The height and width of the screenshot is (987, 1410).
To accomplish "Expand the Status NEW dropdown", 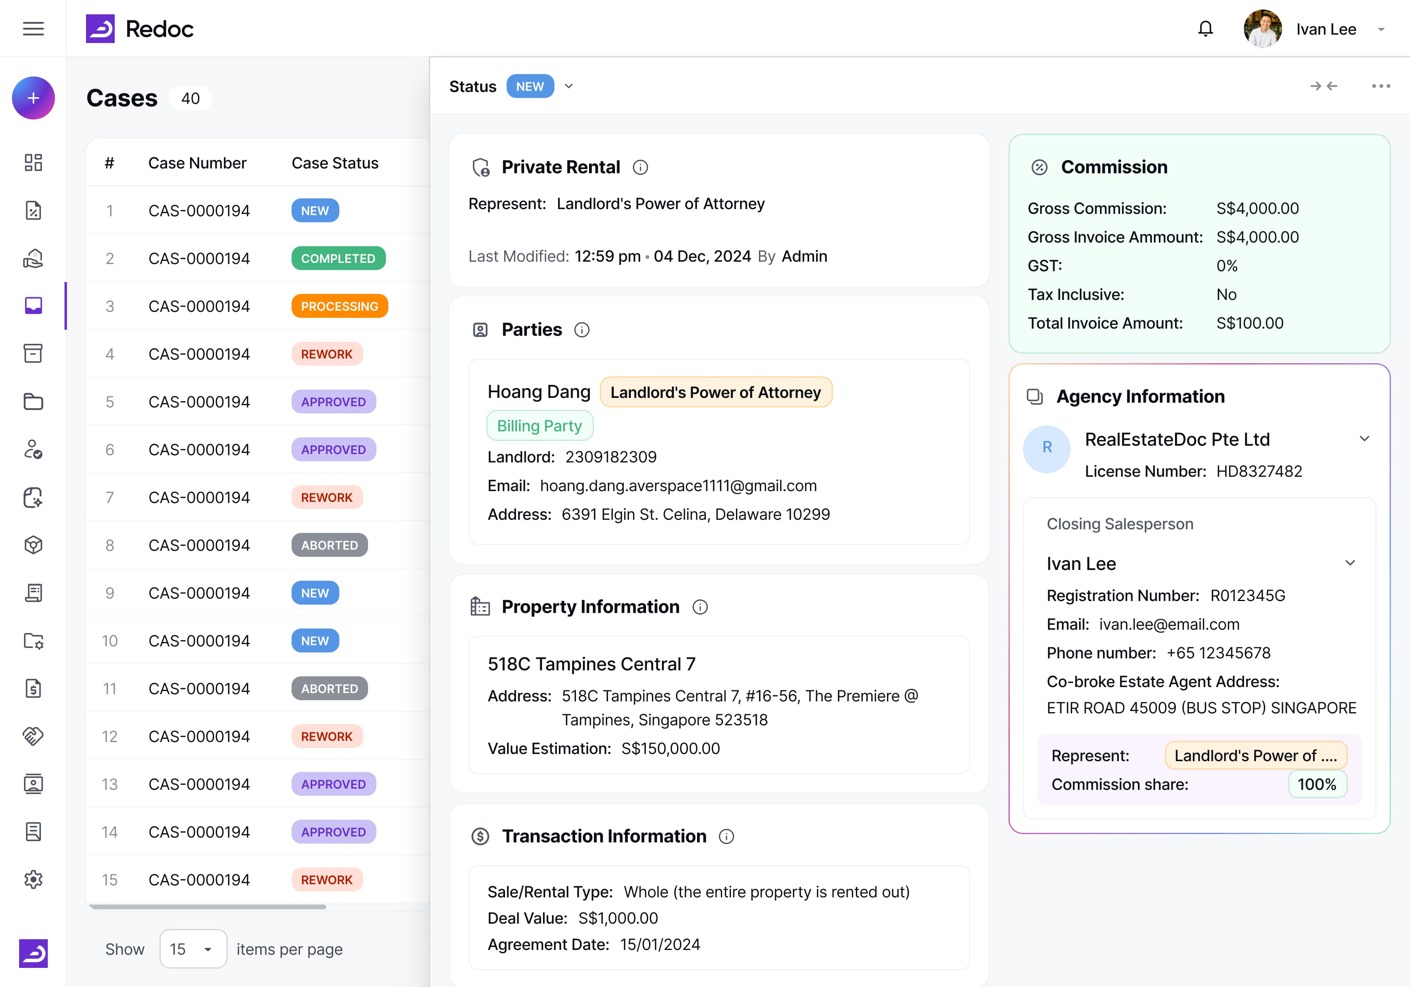I will (568, 86).
